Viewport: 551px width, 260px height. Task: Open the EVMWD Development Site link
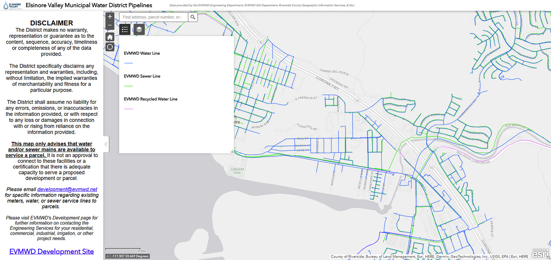[51, 251]
